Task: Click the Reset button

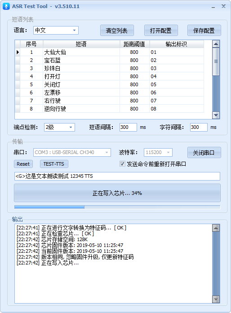Action: (x=23, y=164)
